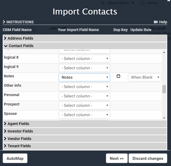Close the Import Contacts dialog
Screen dimensions: 171x166
tap(169, 1)
